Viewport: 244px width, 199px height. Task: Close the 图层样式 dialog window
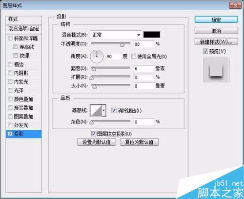pyautogui.click(x=235, y=5)
